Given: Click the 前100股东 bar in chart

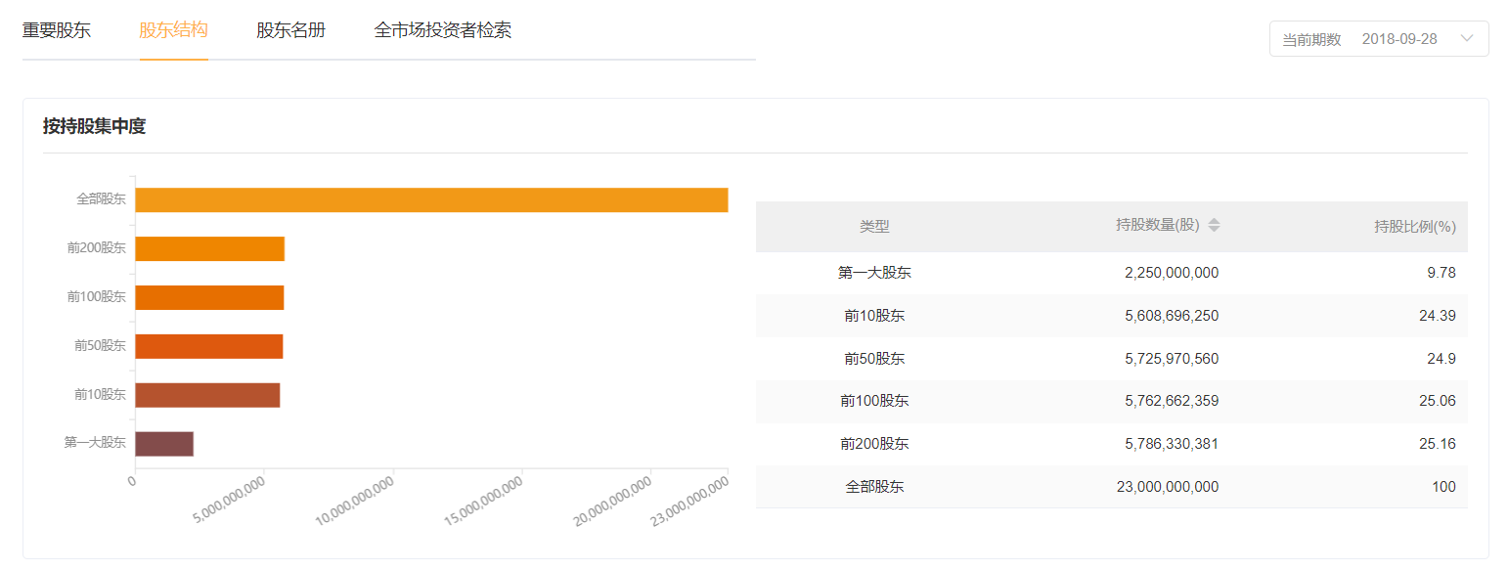Looking at the screenshot, I should coord(209,297).
